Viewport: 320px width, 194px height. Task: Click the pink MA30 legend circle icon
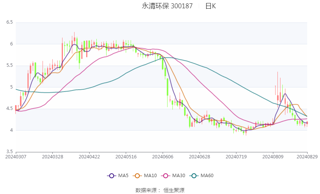(166, 176)
